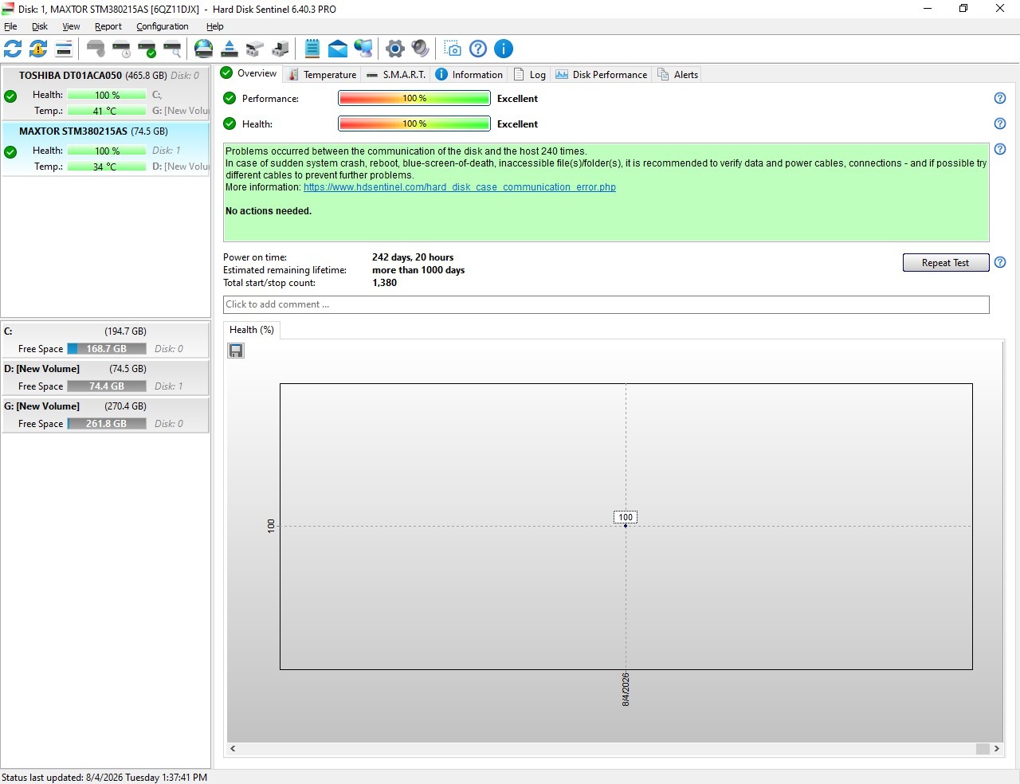
Task: Open the Configuration menu
Action: [163, 26]
